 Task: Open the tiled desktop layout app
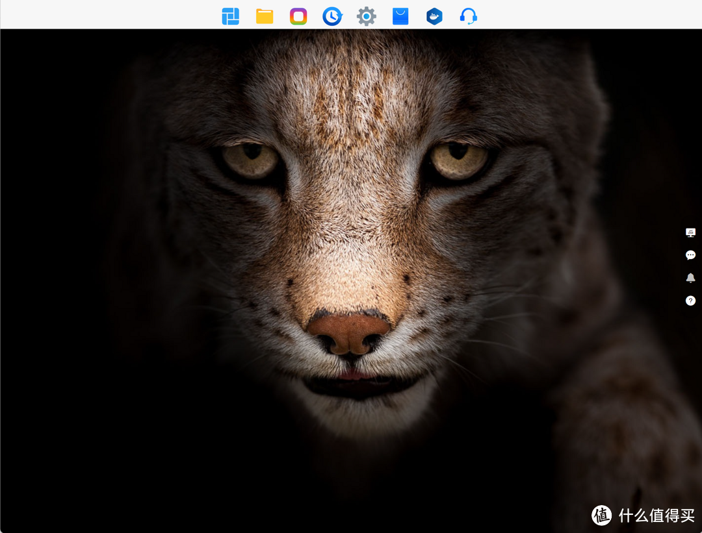pos(230,16)
